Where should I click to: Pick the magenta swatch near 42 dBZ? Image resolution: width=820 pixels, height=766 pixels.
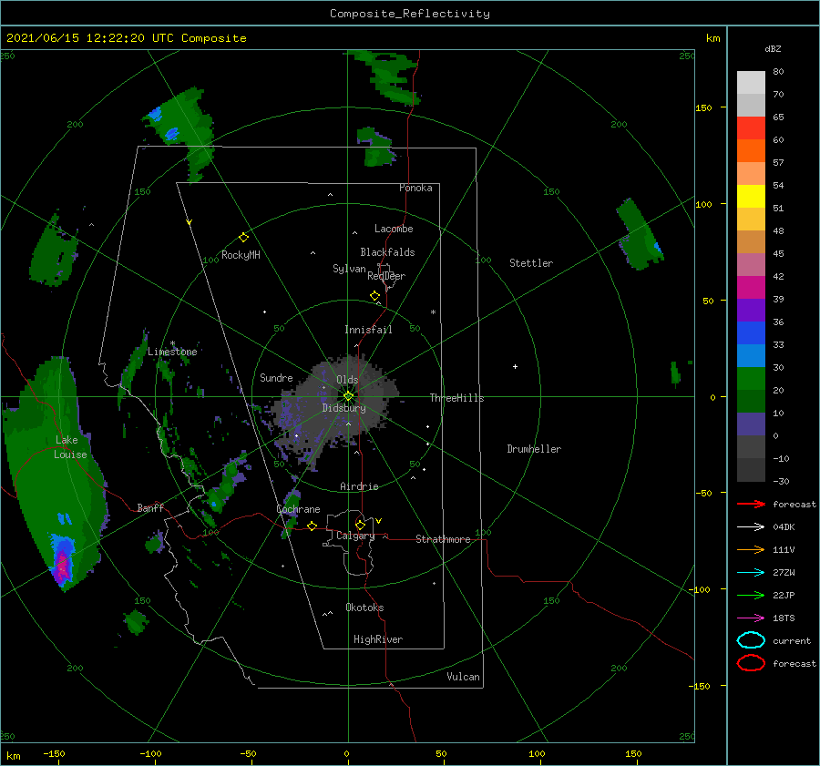pos(751,287)
